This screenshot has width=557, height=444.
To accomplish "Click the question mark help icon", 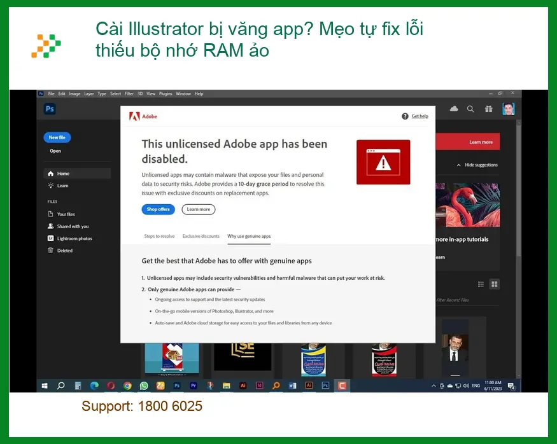I will pos(405,116).
